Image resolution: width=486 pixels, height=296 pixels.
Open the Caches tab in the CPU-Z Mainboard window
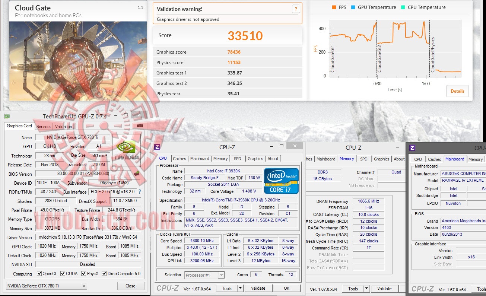pyautogui.click(x=435, y=159)
